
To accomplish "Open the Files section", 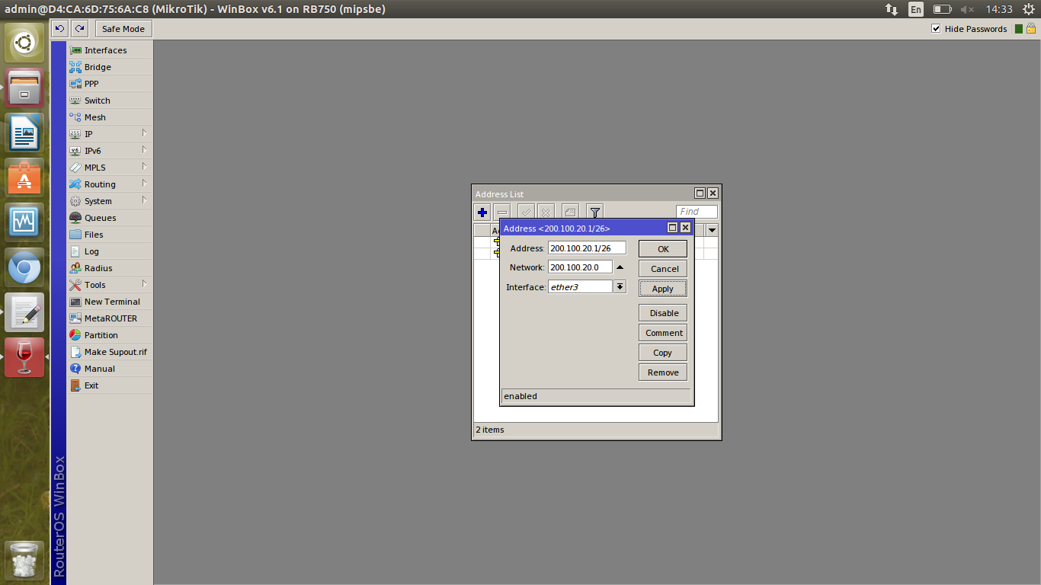I will pos(110,235).
